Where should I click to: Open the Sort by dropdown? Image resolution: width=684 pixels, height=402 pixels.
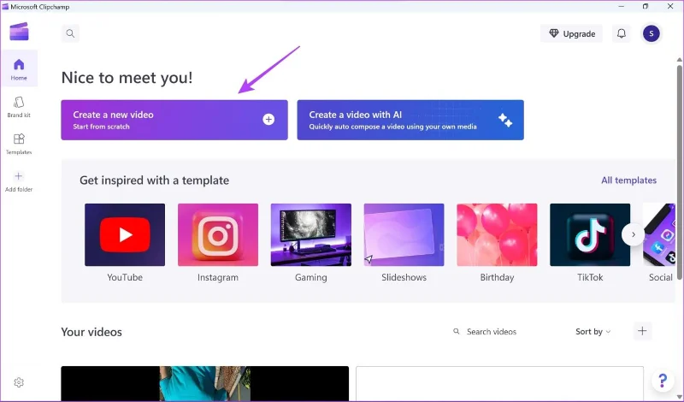point(593,332)
